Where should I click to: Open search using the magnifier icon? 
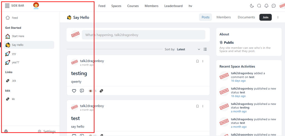click(259, 6)
